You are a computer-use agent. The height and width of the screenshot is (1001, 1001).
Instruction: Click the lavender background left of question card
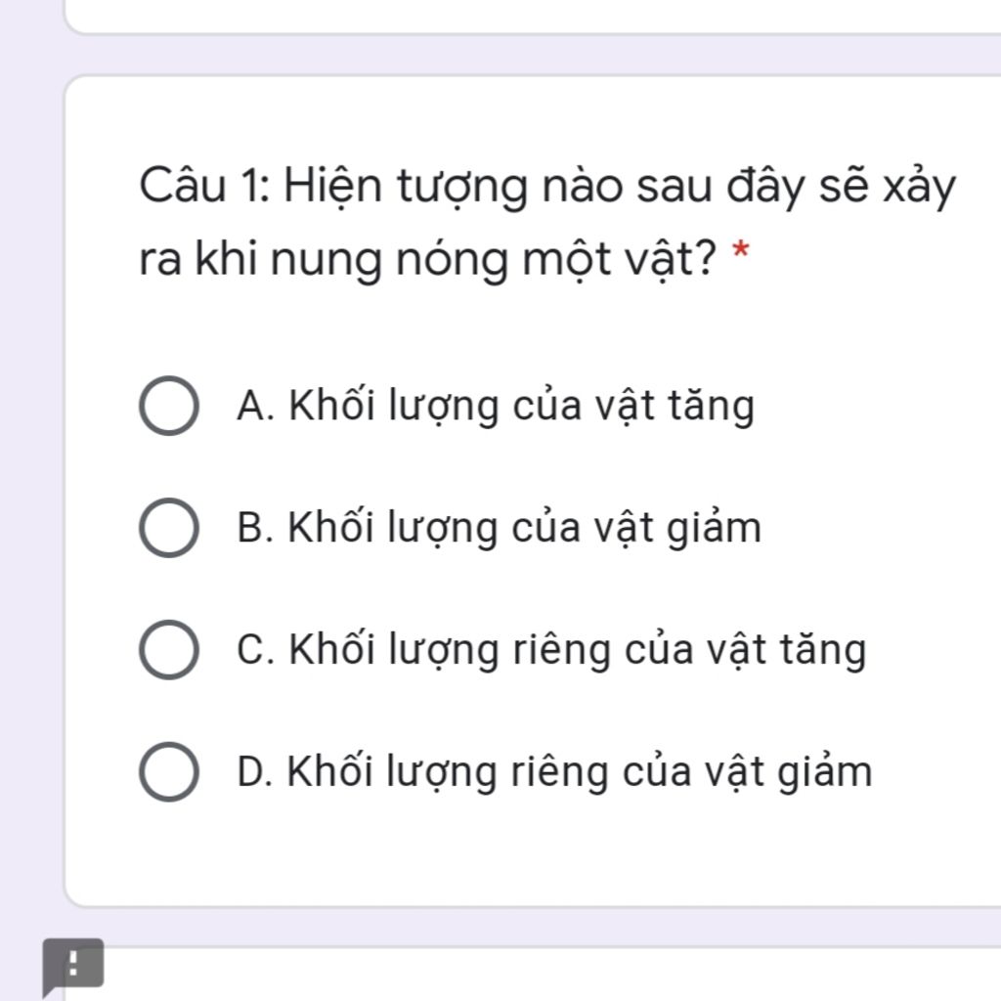(32, 485)
